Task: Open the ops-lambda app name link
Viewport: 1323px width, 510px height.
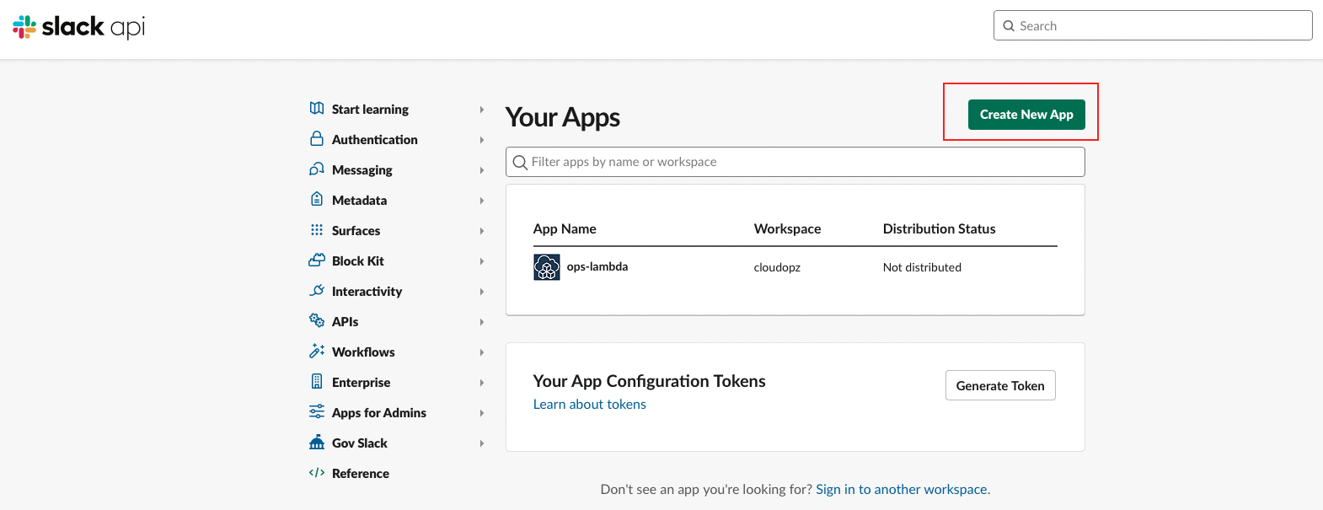Action: [597, 266]
